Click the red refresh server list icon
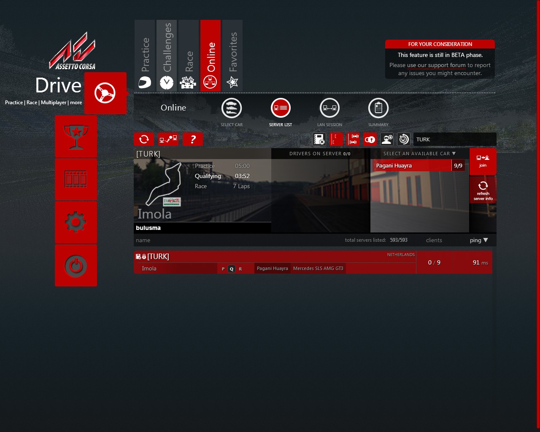The width and height of the screenshot is (540, 432). click(x=144, y=139)
